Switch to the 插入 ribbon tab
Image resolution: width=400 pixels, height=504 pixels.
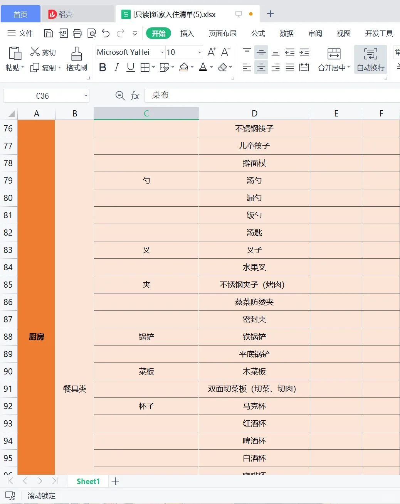[187, 34]
